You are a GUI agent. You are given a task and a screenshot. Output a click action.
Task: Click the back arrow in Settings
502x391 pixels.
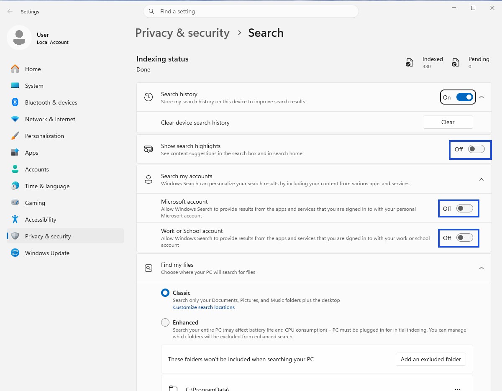pyautogui.click(x=10, y=12)
